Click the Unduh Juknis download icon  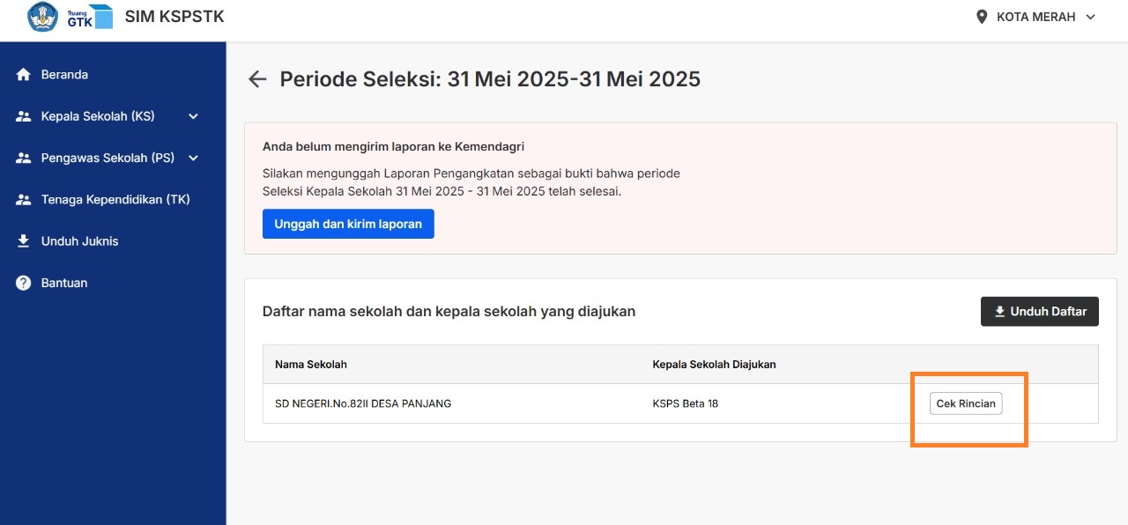coord(24,241)
